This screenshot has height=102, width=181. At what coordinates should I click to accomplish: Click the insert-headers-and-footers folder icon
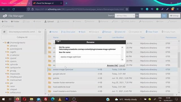pos(50,91)
